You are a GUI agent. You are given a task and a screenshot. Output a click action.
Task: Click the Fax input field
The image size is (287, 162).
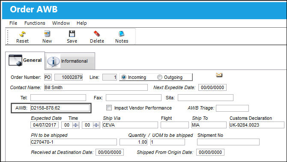pyautogui.click(x=134, y=98)
